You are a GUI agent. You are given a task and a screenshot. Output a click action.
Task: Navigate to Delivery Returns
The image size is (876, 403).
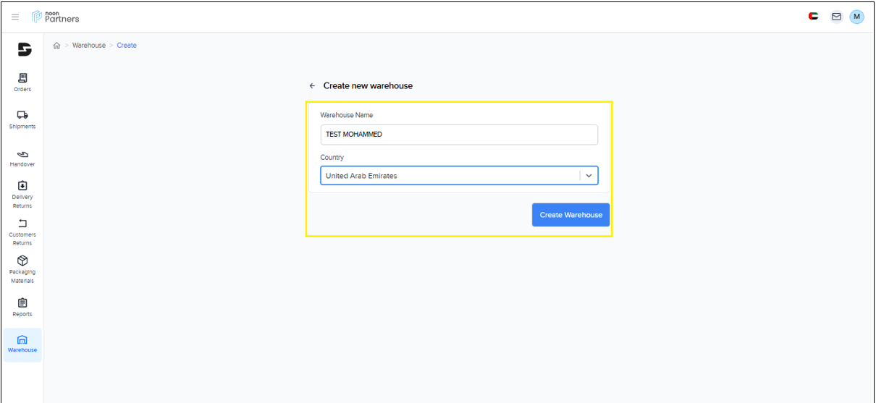coord(22,195)
